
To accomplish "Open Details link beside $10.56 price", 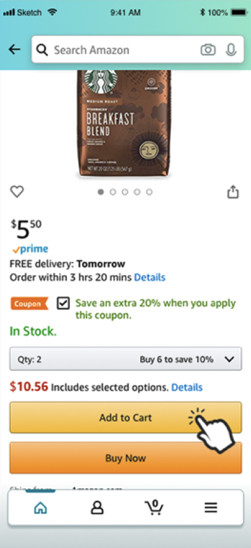I will pyautogui.click(x=187, y=387).
